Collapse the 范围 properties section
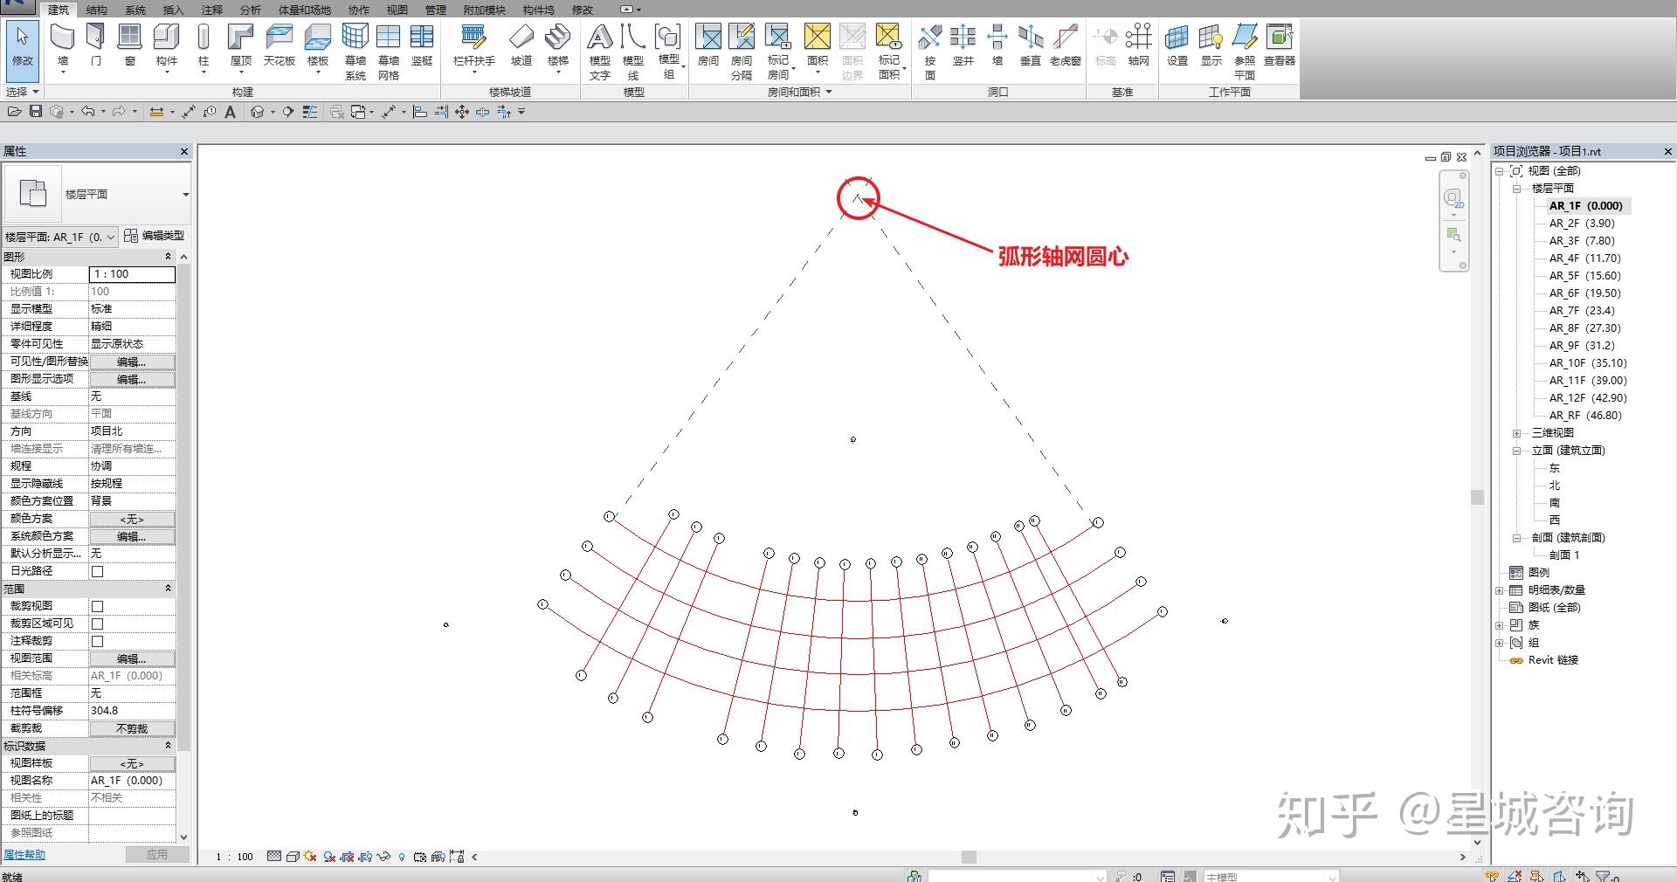 pos(169,589)
